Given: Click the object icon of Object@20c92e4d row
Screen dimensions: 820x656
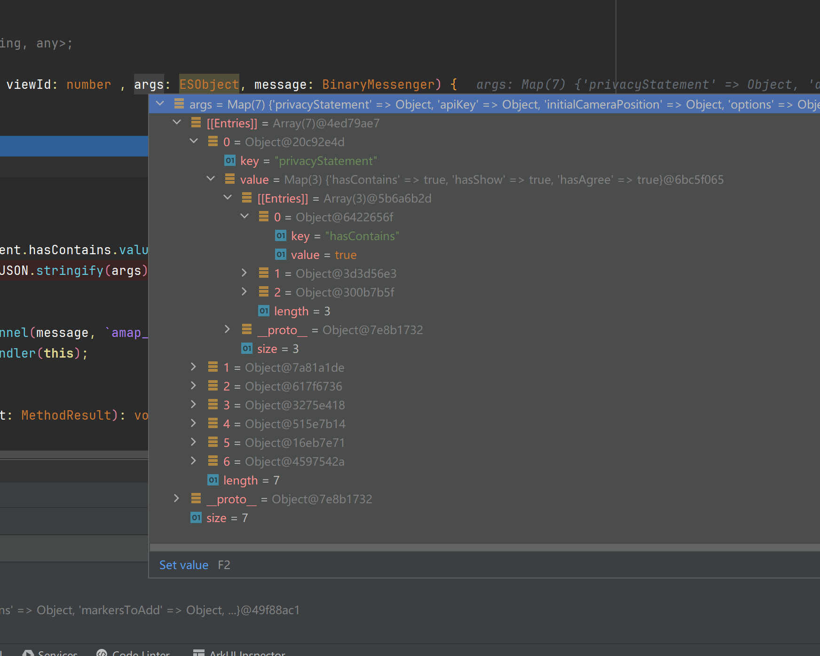Looking at the screenshot, I should coord(213,141).
